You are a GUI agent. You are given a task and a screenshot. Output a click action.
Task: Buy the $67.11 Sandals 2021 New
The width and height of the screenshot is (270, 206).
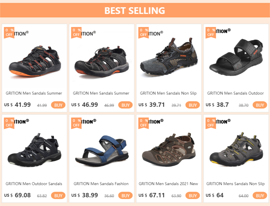tap(193, 196)
